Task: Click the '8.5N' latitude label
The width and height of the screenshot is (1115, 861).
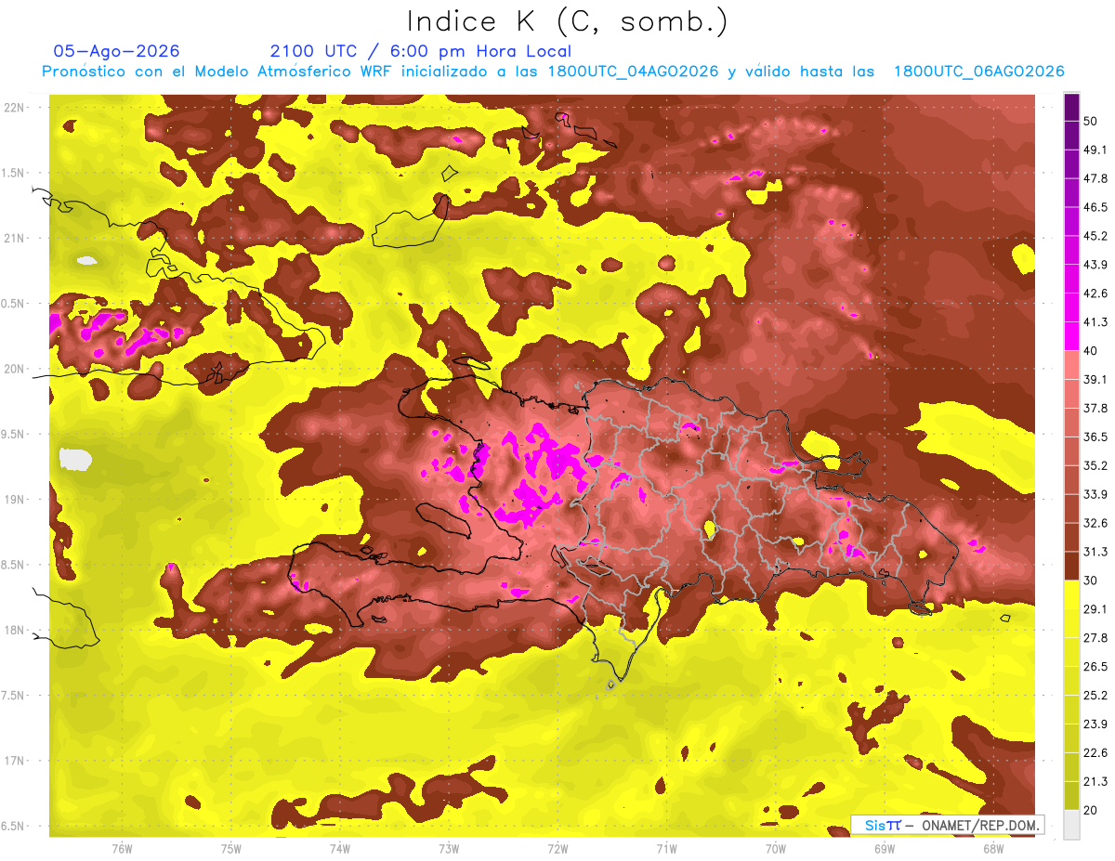Action: coord(13,565)
